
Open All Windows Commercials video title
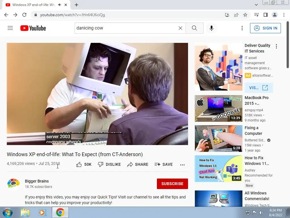257,196
